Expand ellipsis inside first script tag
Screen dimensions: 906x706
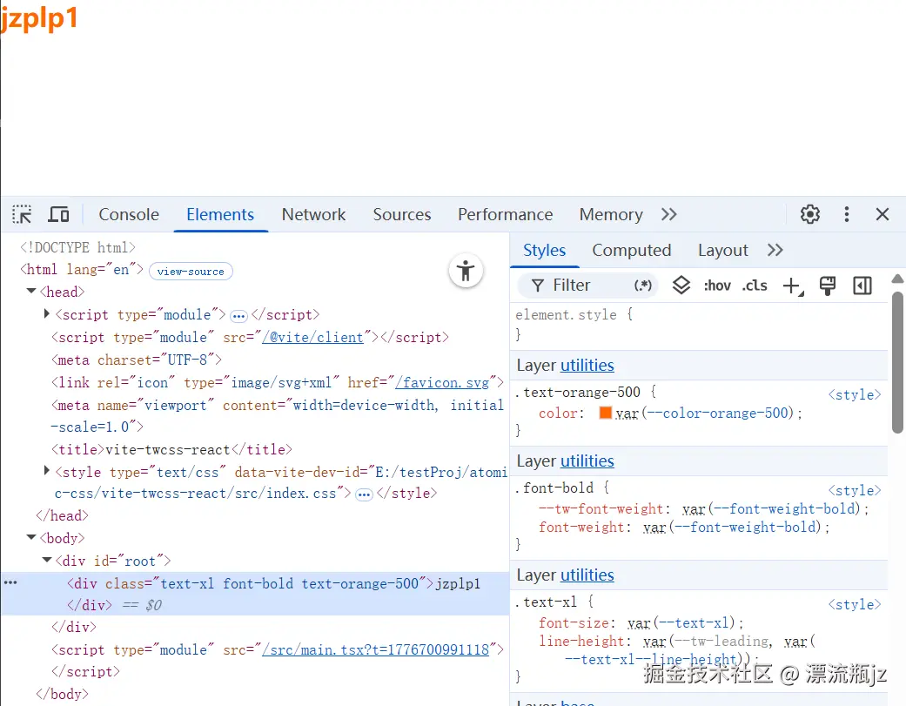238,316
